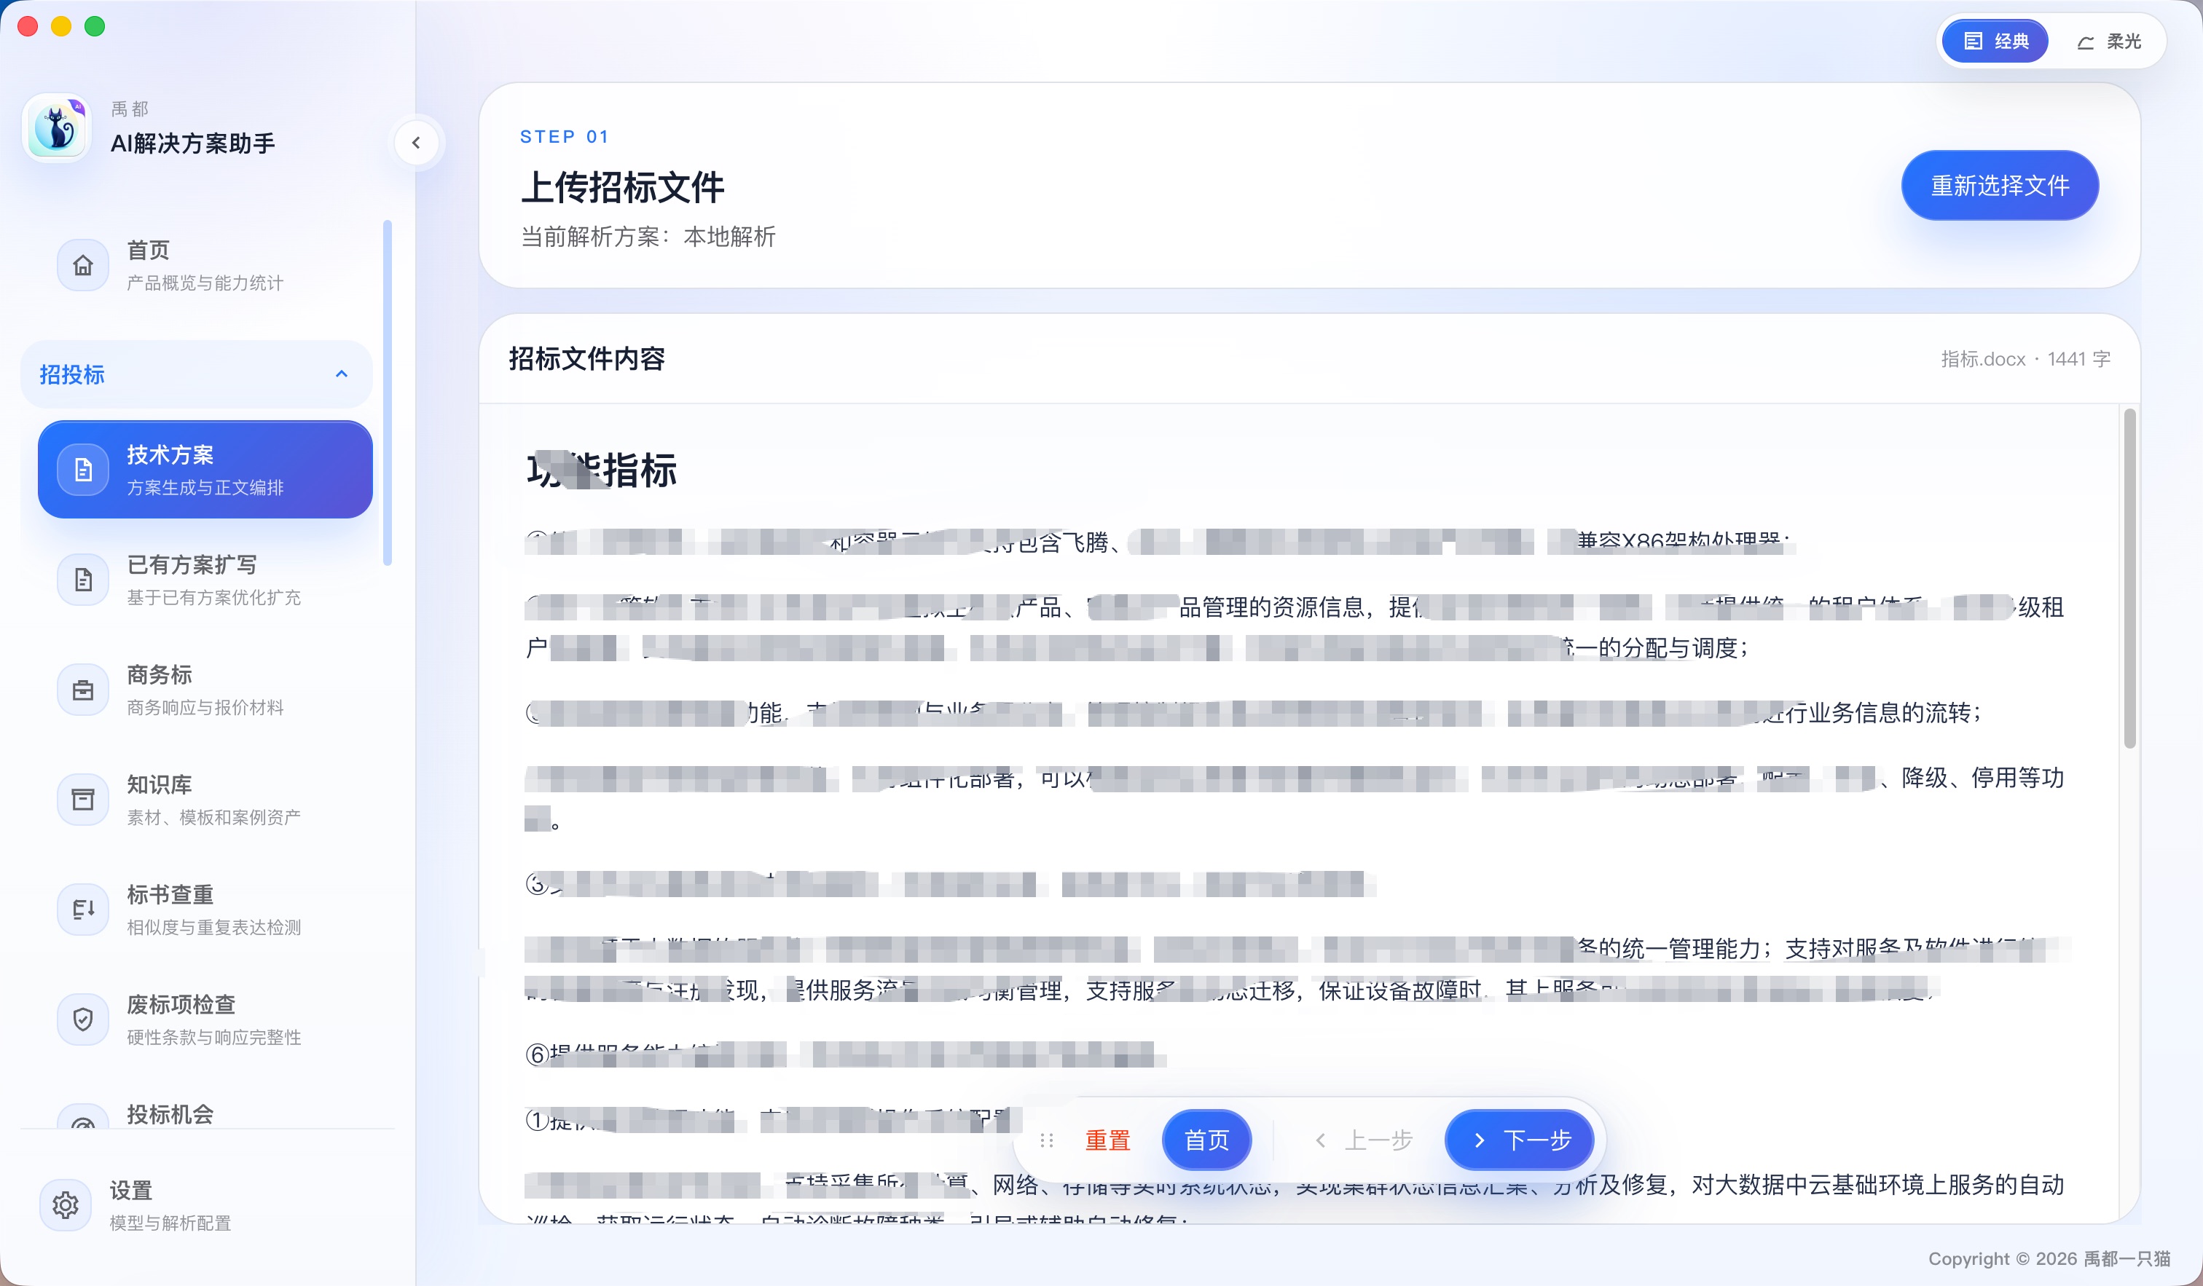The image size is (2203, 1286).
Task: Click the sort icon beside 标书查重
Action: (83, 910)
